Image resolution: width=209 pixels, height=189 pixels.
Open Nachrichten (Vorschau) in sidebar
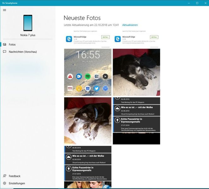pyautogui.click(x=27, y=52)
